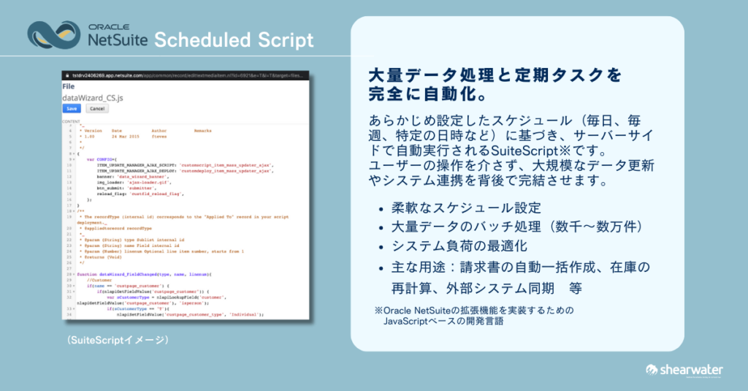Screen dimensions: 748x391
Task: Click the netsuite.com URL address field
Action: (x=183, y=76)
